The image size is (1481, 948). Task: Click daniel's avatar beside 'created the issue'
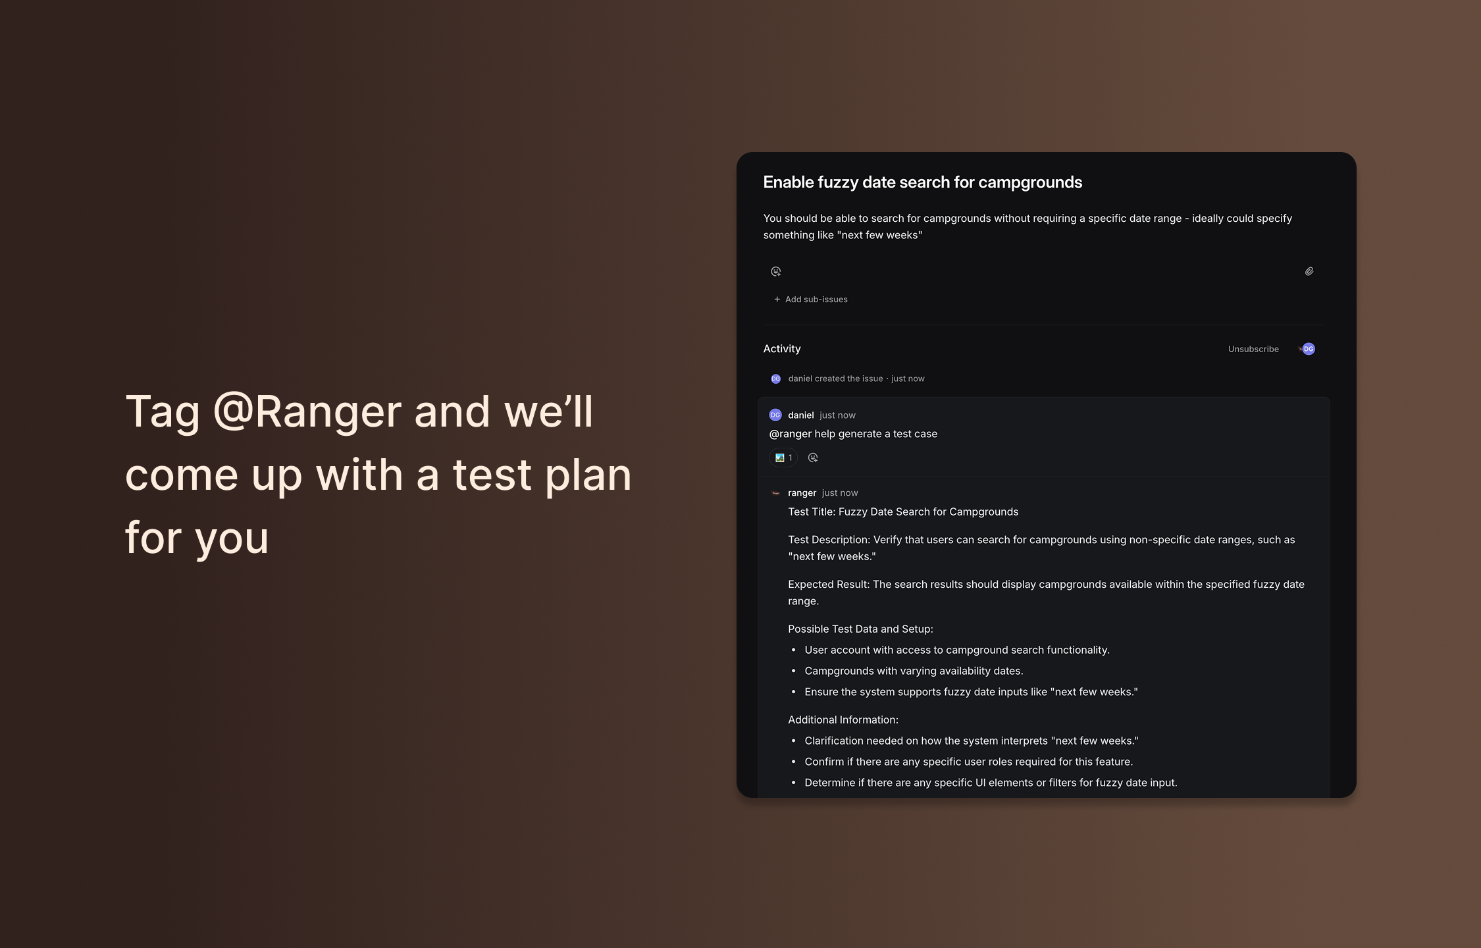click(x=775, y=379)
